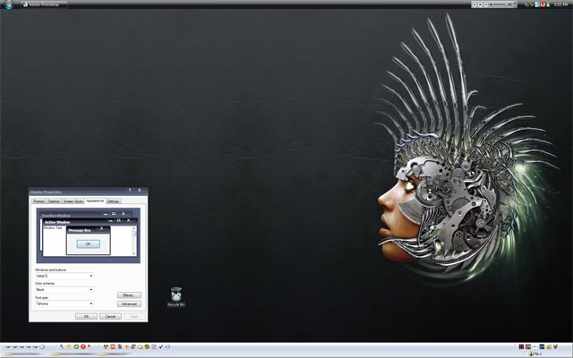Click the green circle icon in bottom dock
Image resolution: width=573 pixels, height=358 pixels.
[x=76, y=346]
